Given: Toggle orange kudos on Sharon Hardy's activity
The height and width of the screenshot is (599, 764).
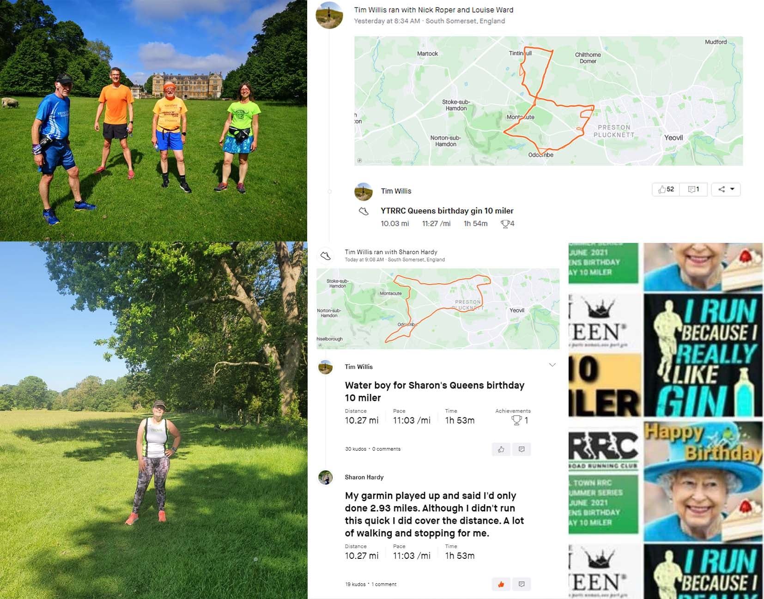Looking at the screenshot, I should [x=501, y=584].
